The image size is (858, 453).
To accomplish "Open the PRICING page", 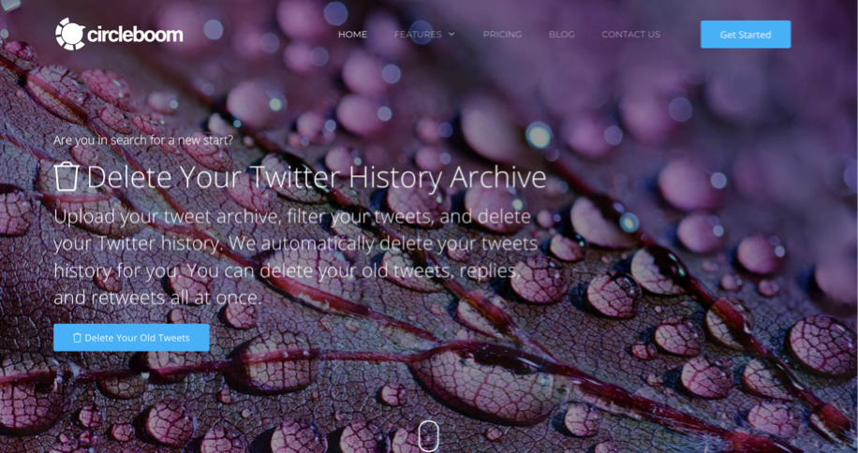I will tap(502, 34).
